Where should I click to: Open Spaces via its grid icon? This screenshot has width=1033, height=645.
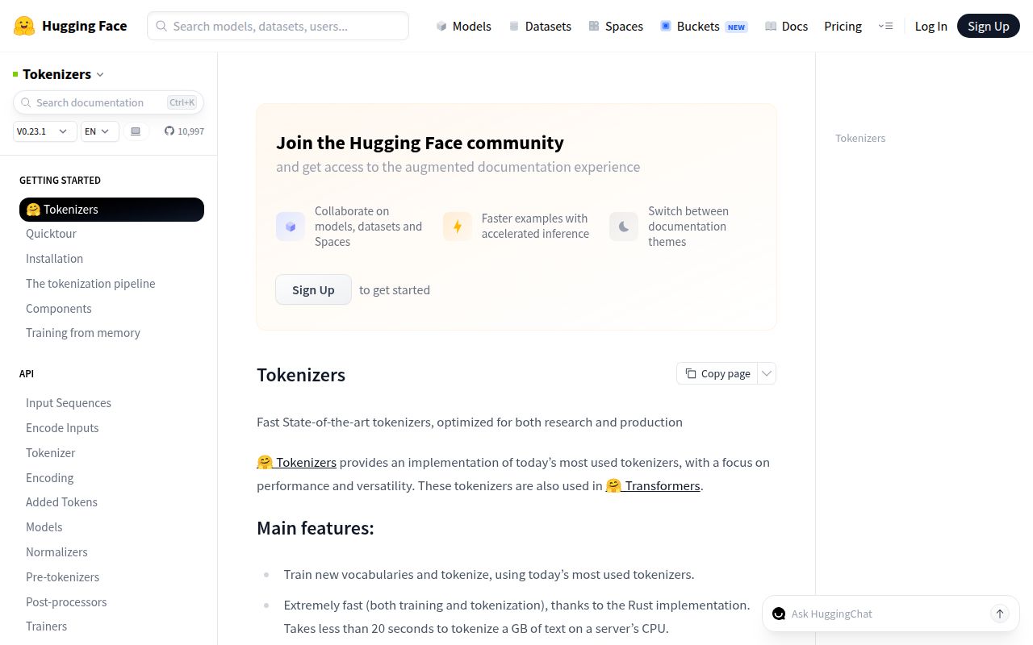click(594, 26)
